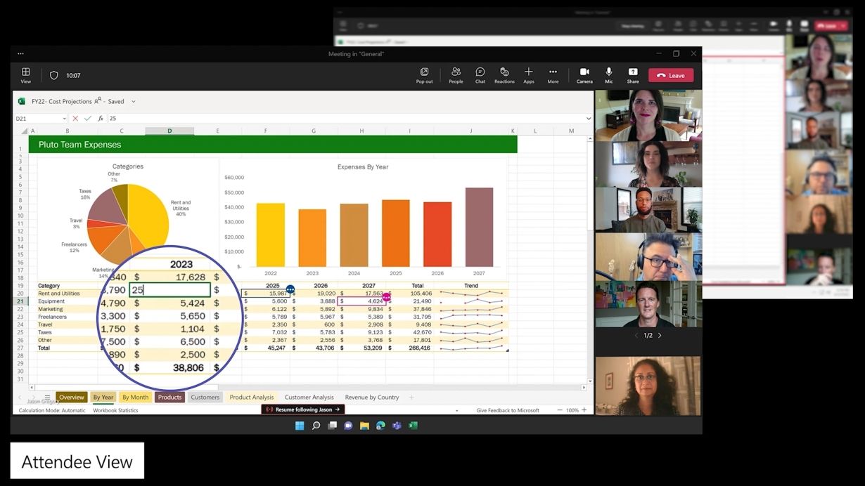865x486 pixels.
Task: Launch Excel from the taskbar
Action: point(413,425)
